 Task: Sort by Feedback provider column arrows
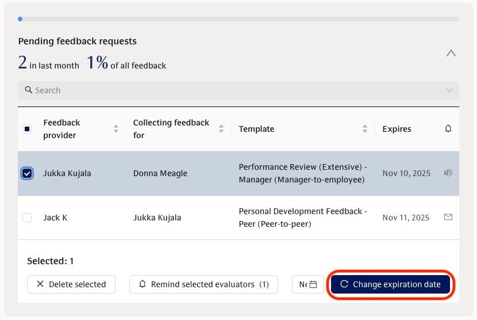(x=116, y=129)
